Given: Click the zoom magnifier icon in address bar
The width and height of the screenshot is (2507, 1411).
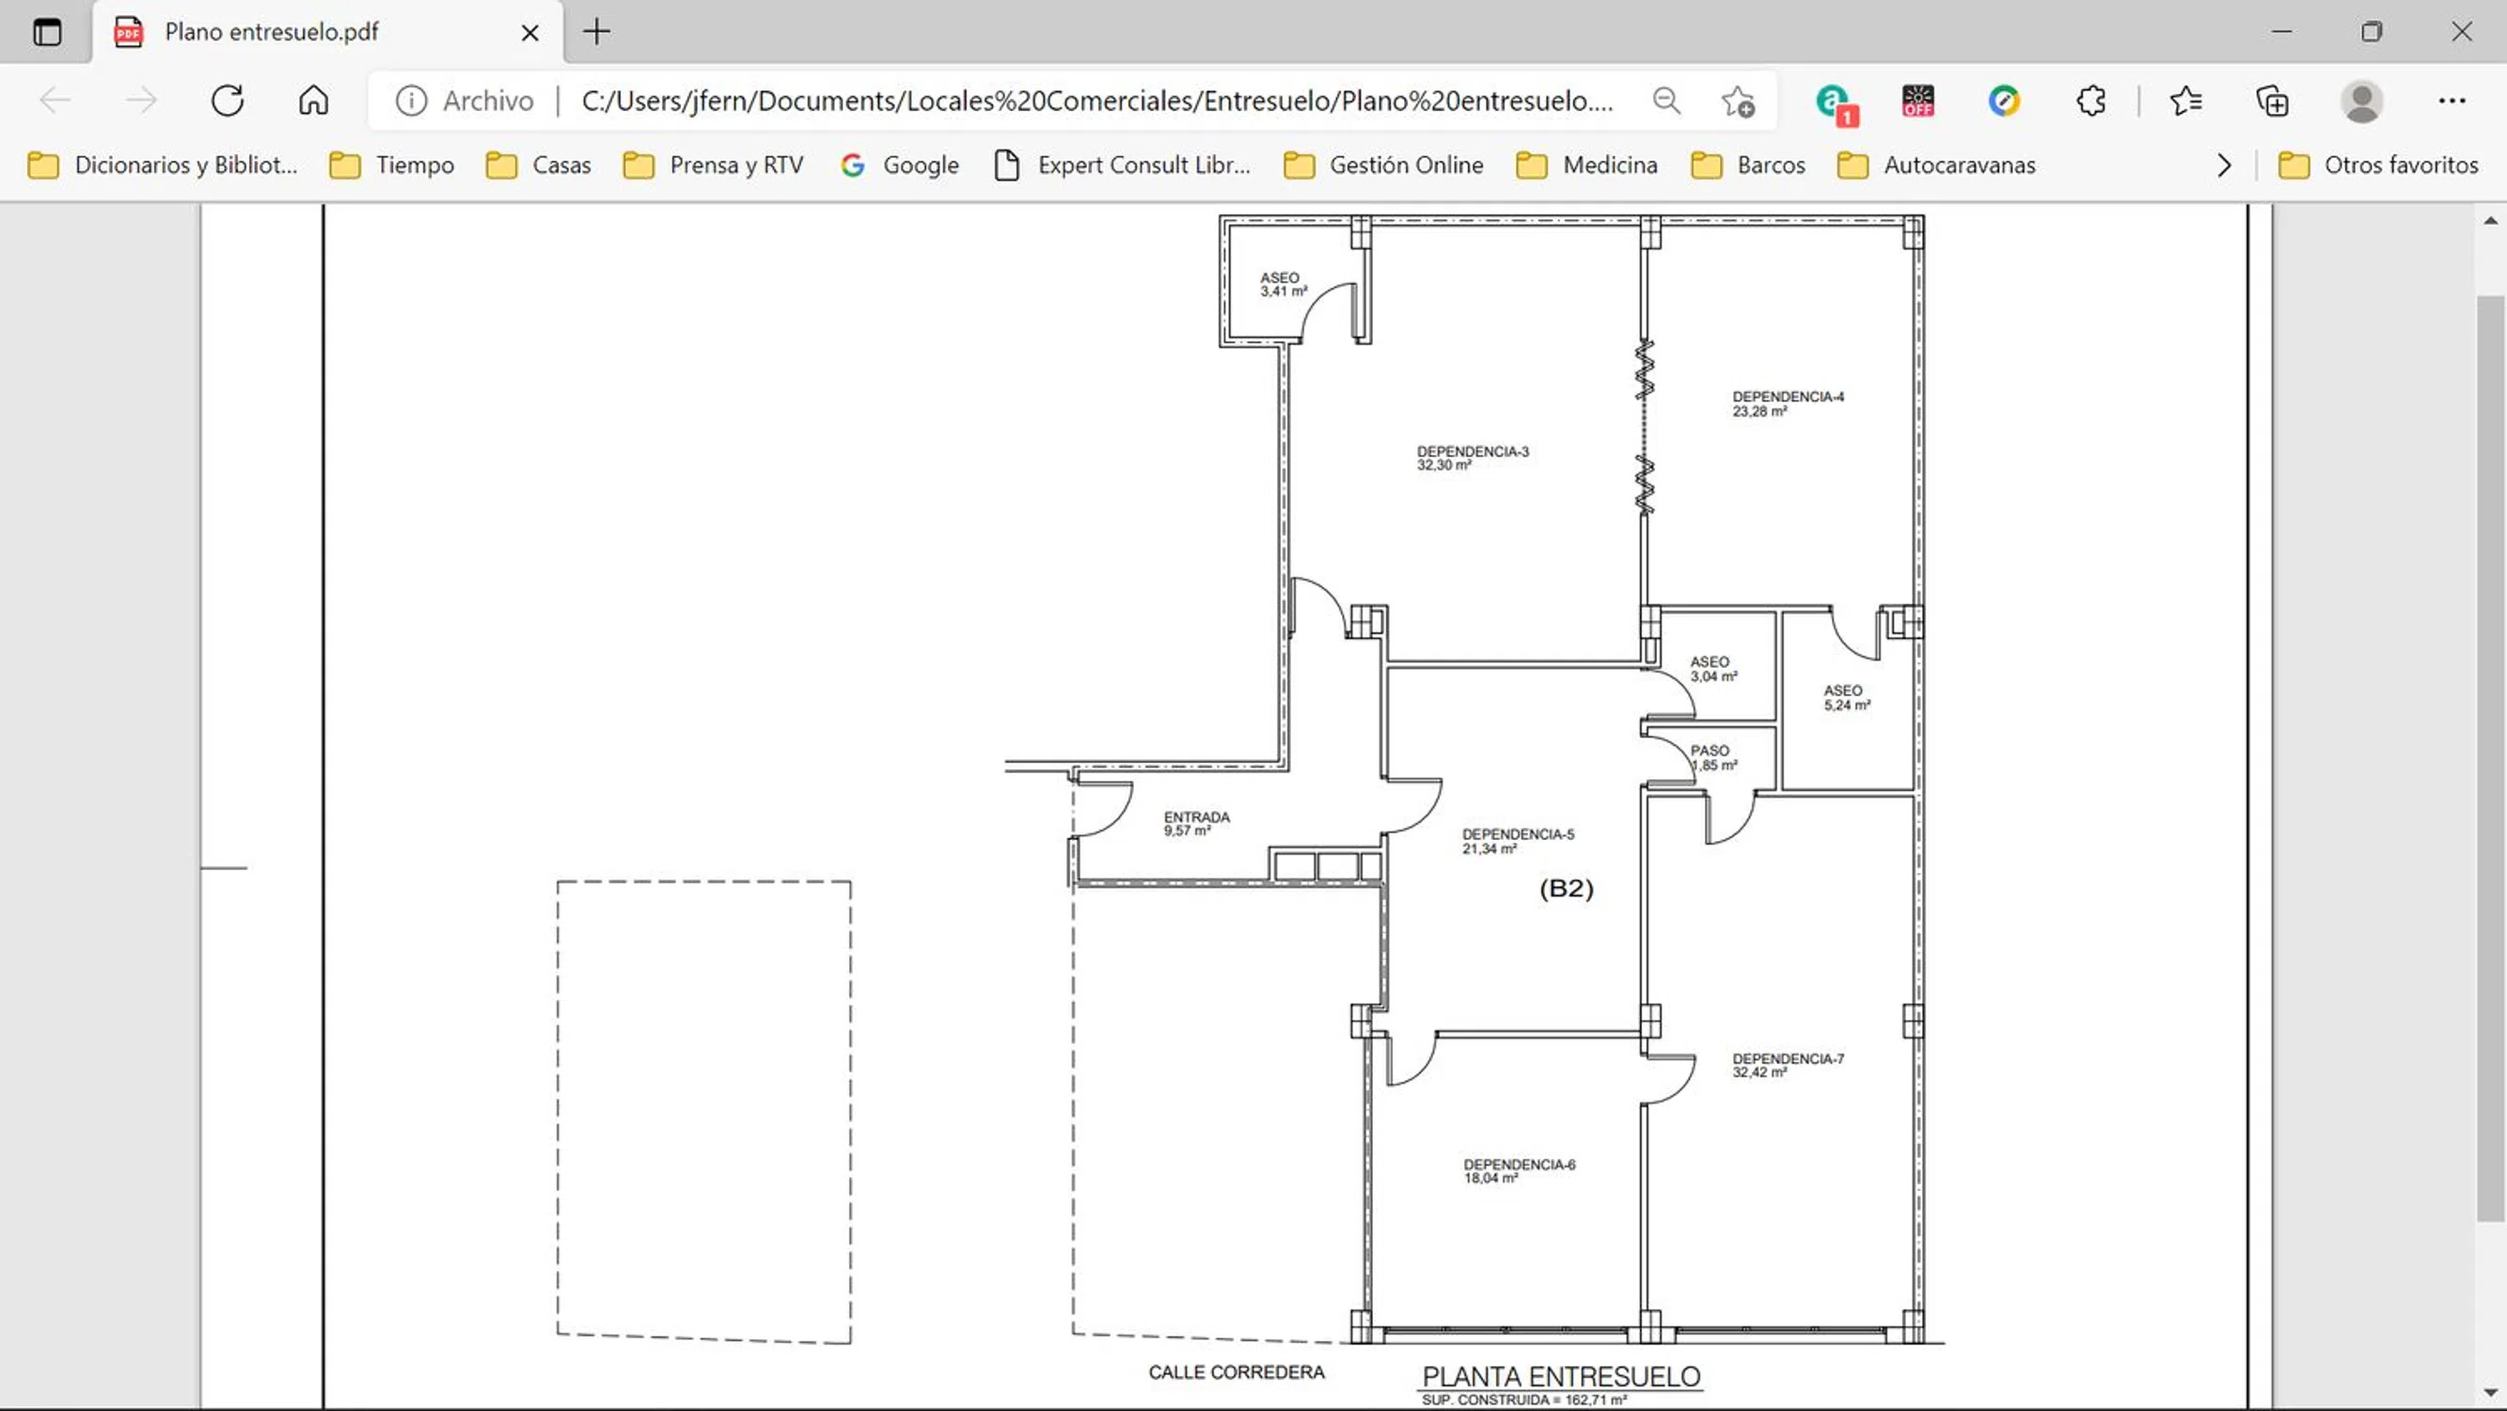Looking at the screenshot, I should (1666, 101).
